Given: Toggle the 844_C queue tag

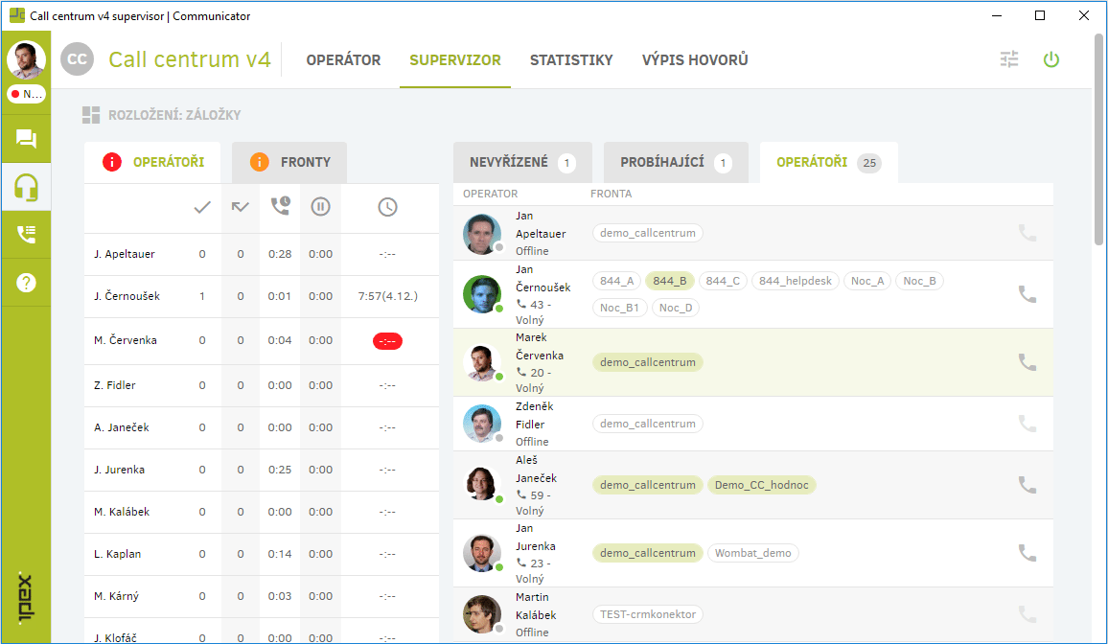Looking at the screenshot, I should click(x=723, y=281).
